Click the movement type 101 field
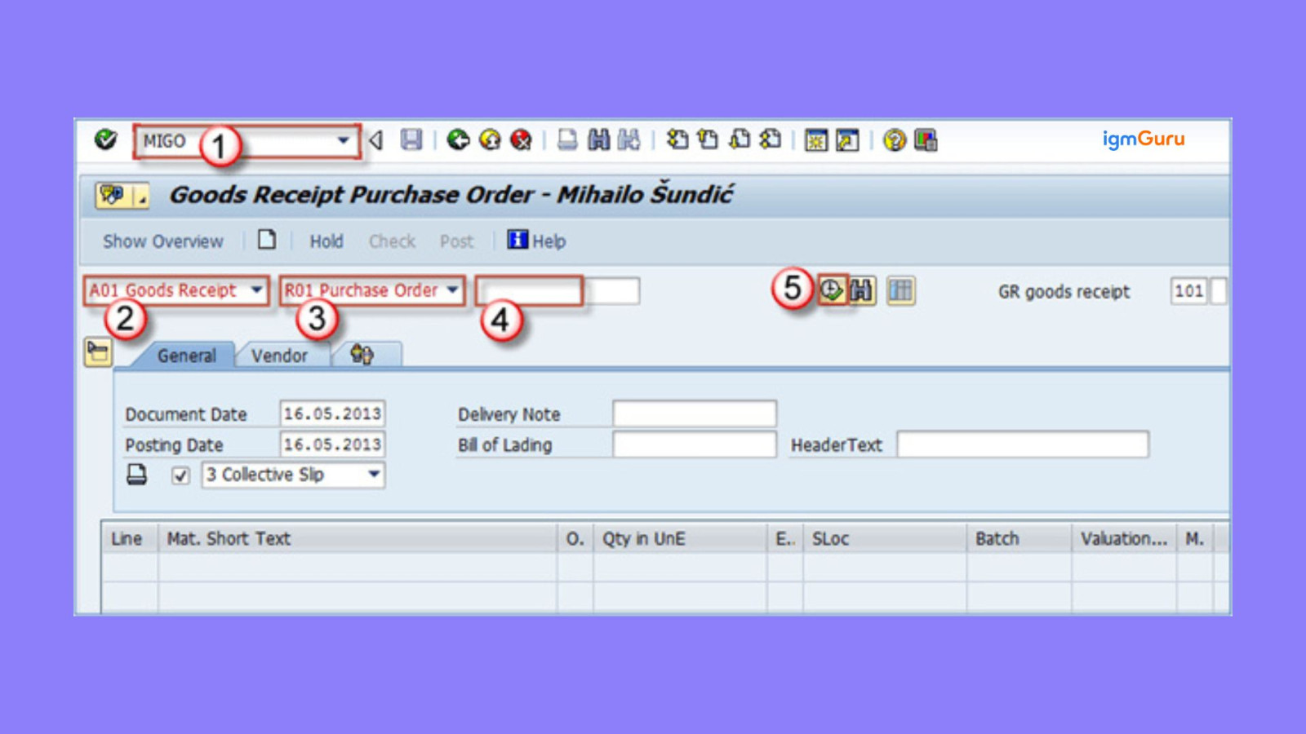 tap(1188, 291)
